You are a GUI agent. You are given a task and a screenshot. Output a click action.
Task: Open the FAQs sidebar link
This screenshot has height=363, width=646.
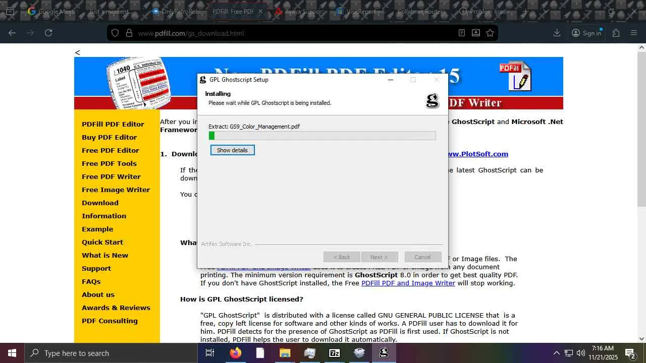[91, 281]
